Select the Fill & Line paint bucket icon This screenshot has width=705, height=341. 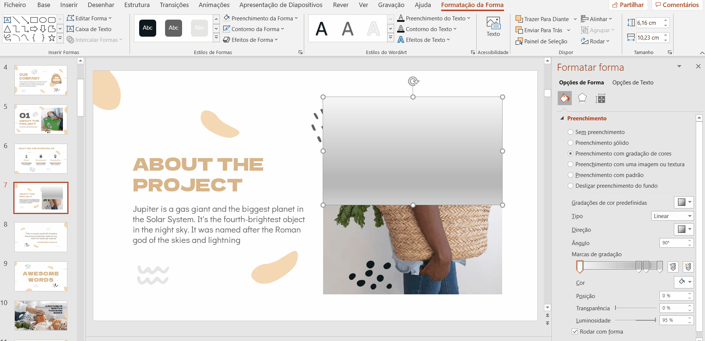pyautogui.click(x=564, y=98)
